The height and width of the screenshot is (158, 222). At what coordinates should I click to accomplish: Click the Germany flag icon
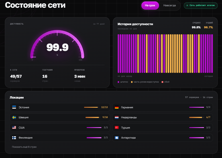pos(117,107)
